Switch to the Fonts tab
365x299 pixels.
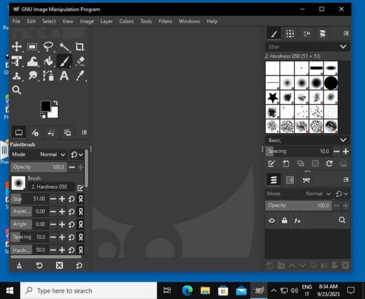click(306, 34)
